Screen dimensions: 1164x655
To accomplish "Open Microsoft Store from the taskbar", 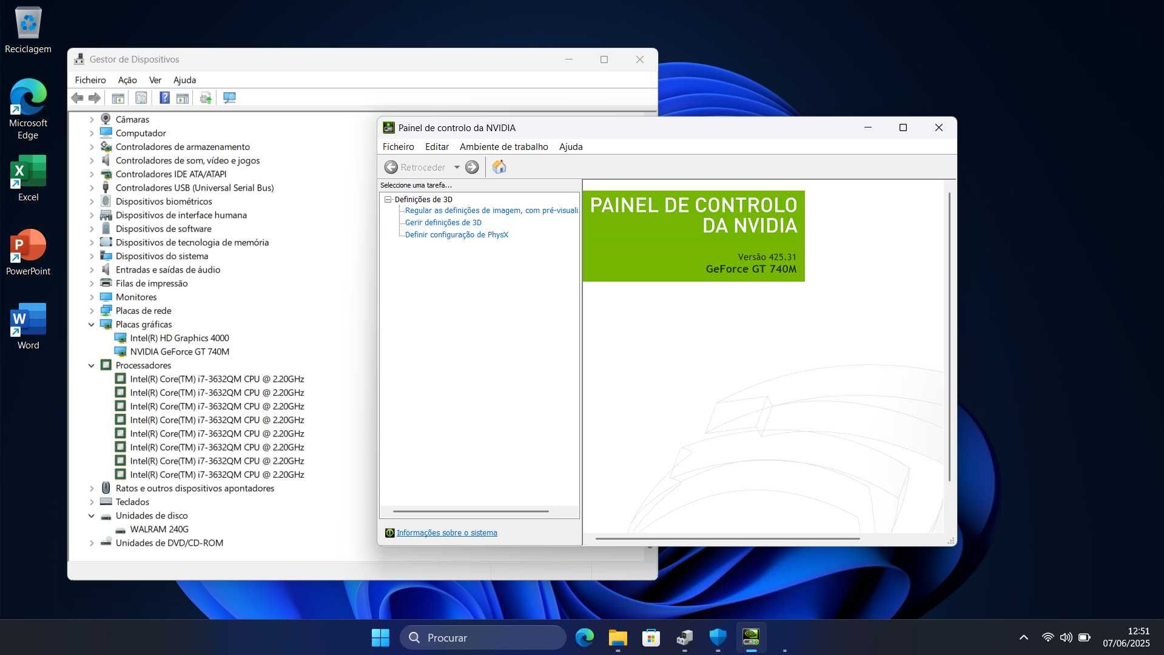I will point(651,637).
